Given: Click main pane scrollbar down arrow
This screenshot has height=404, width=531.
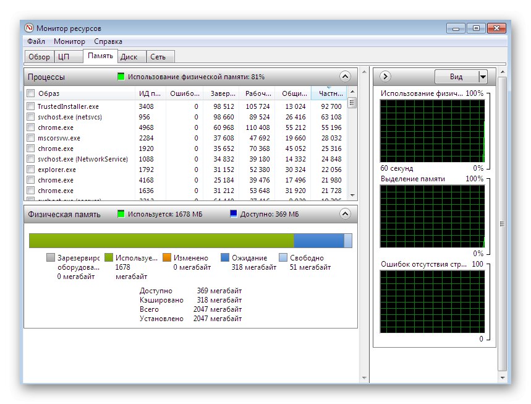Looking at the screenshot, I should tap(364, 377).
